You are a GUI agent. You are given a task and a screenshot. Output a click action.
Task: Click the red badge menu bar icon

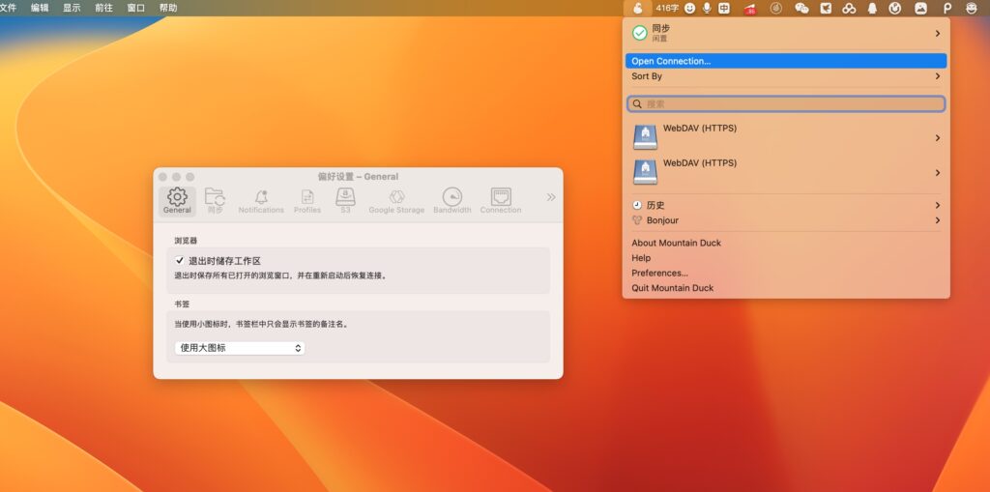pyautogui.click(x=750, y=9)
